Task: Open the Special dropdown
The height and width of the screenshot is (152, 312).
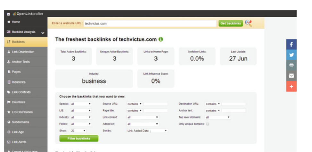Action: pyautogui.click(x=81, y=104)
